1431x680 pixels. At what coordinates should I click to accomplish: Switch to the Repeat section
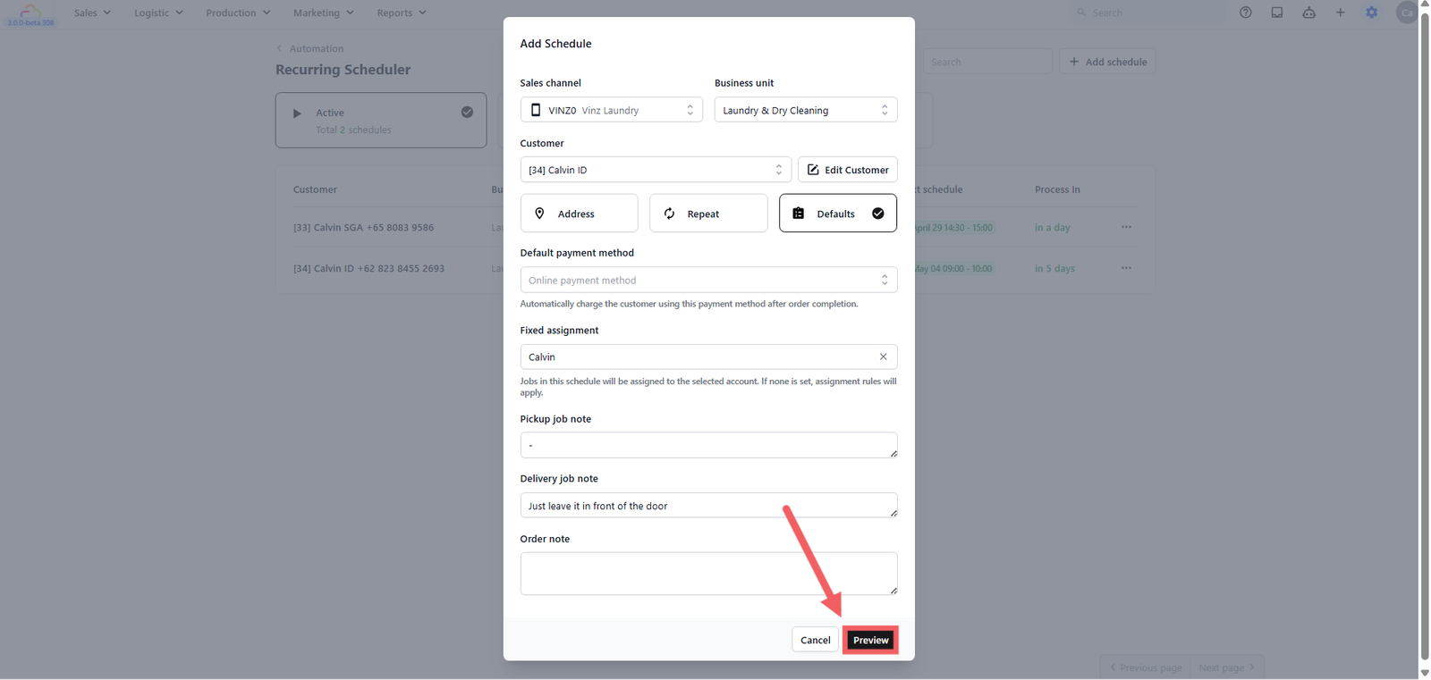[x=708, y=214]
